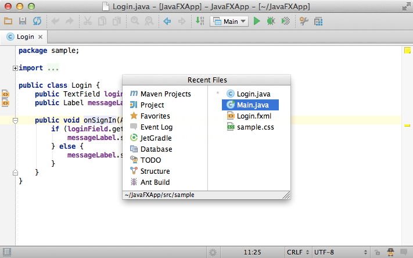Collapse the onSignIn method fold marker

15,121
